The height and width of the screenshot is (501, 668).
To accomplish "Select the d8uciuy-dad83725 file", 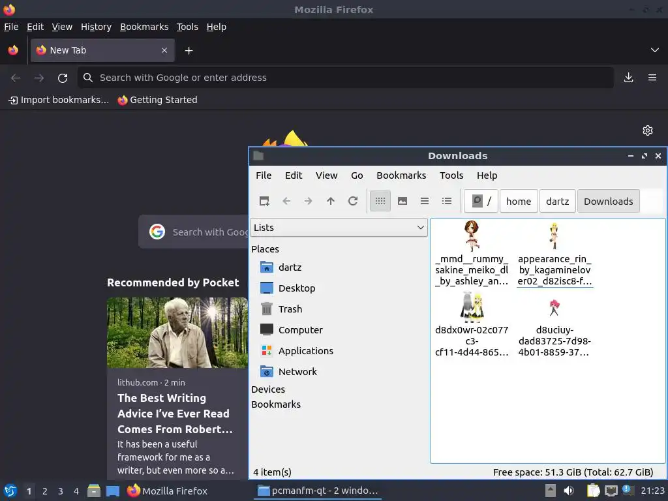I will point(554,327).
